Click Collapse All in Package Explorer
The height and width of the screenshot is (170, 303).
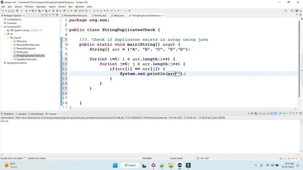coord(43,15)
